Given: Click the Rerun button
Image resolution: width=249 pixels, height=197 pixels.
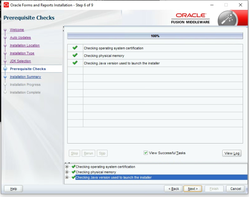Looking at the screenshot, I should tap(88, 153).
